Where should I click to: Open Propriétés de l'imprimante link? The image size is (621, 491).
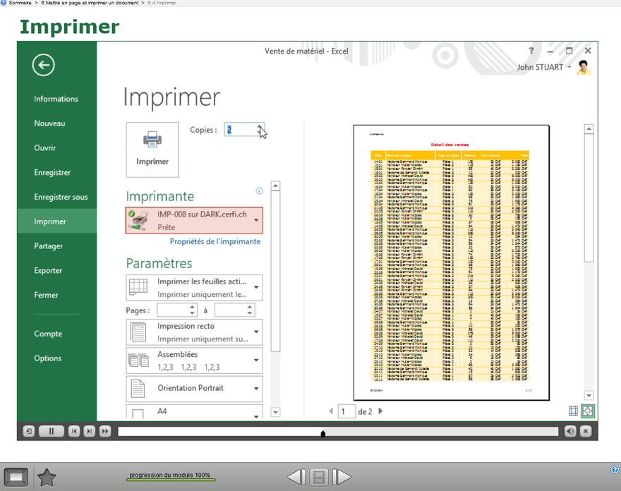click(x=215, y=241)
